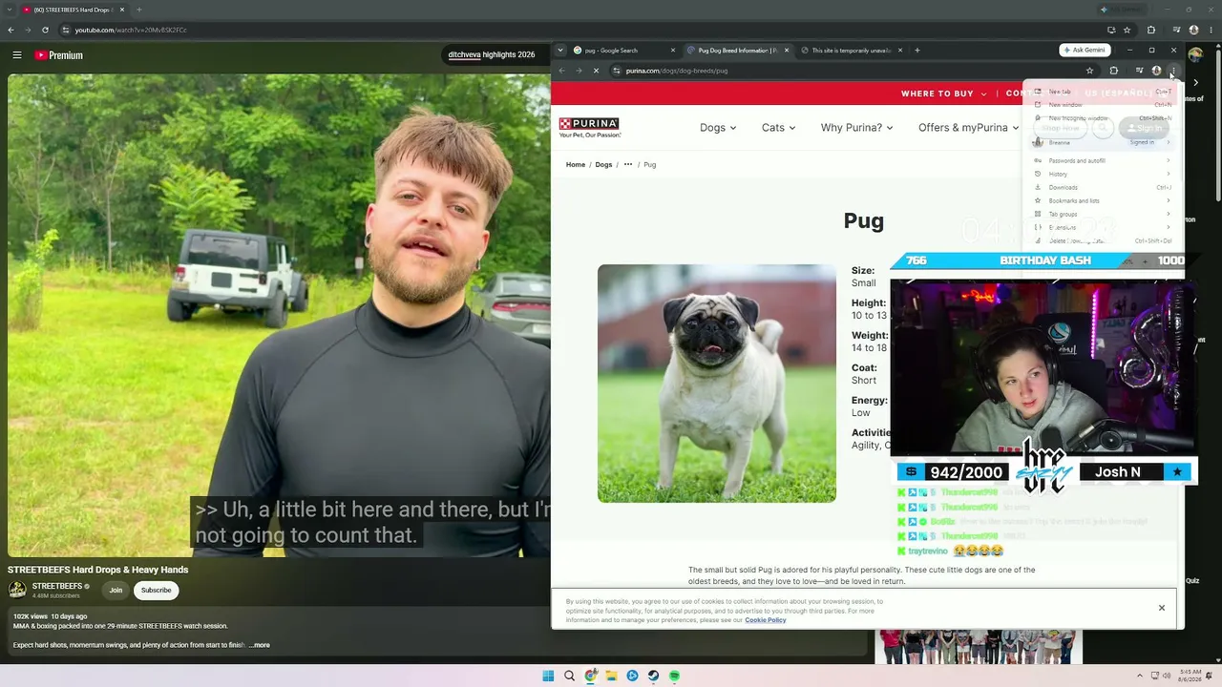Open Windows taskbar Search
The width and height of the screenshot is (1222, 687).
569,676
